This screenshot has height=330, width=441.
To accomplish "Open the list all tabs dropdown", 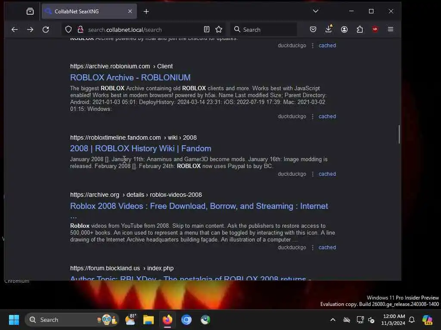I will click(x=316, y=11).
